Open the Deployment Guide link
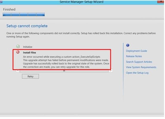Screen dimensions: 165x119 pos(136,51)
